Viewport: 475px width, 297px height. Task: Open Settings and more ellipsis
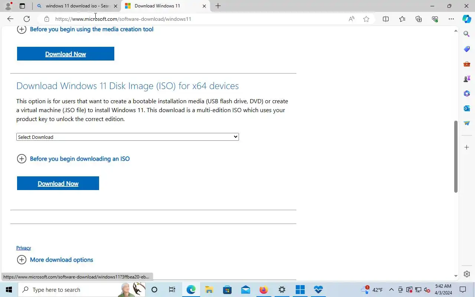[x=451, y=19]
